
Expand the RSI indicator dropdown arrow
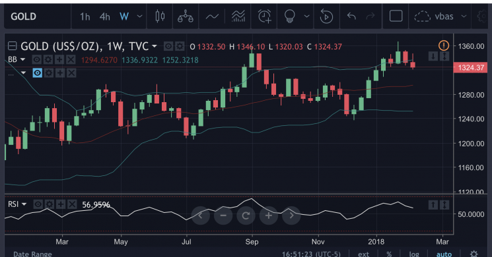click(24, 204)
